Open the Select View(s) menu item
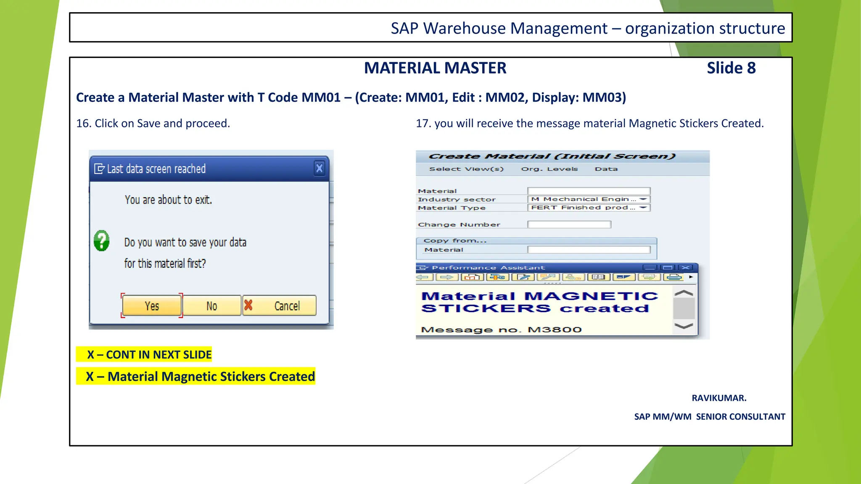The width and height of the screenshot is (861, 484). (466, 169)
